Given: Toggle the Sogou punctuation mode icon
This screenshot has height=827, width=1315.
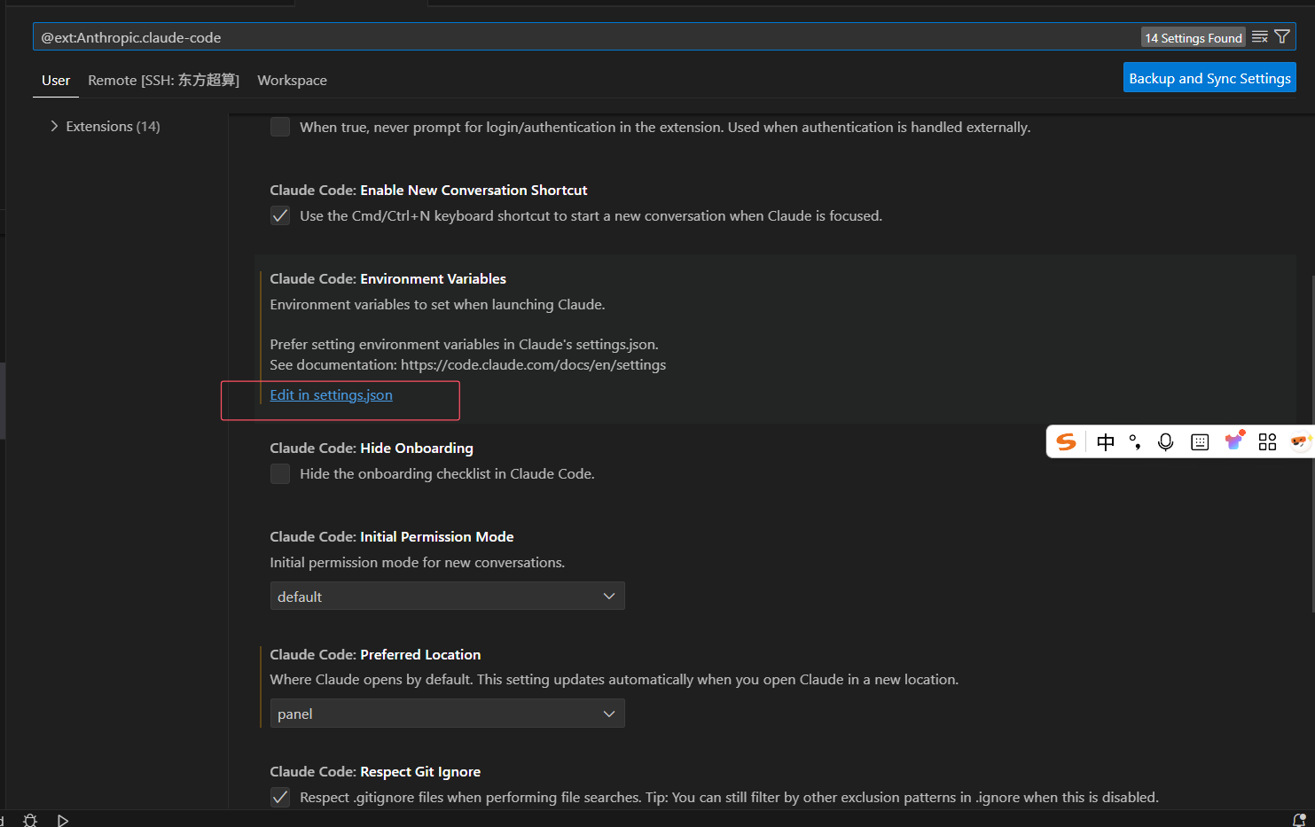Looking at the screenshot, I should tap(1135, 441).
